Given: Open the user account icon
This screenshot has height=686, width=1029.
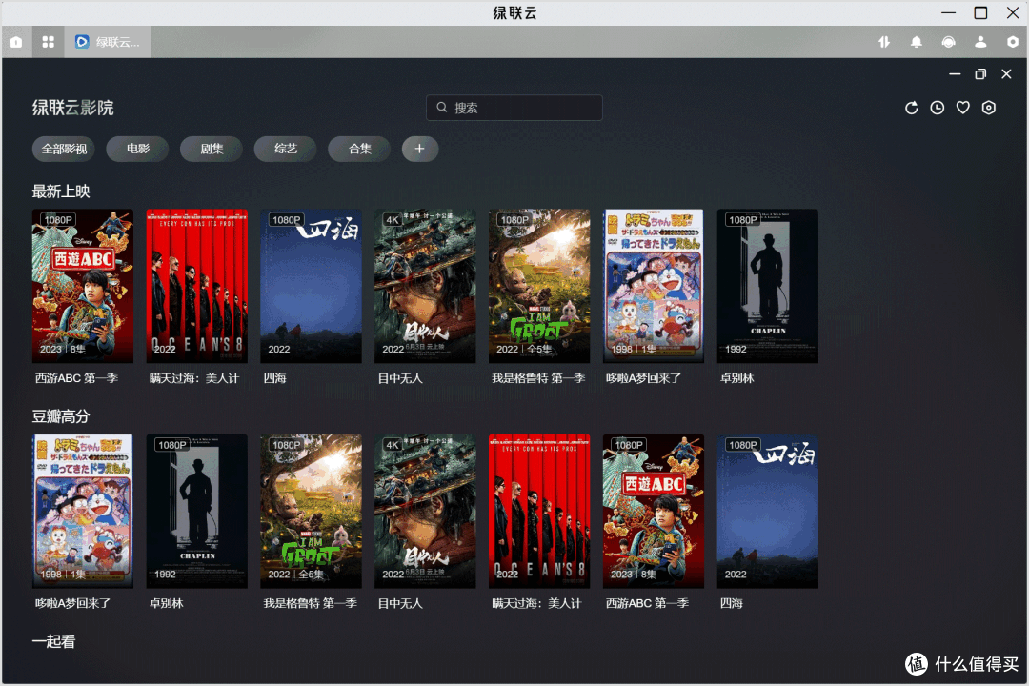Looking at the screenshot, I should [x=980, y=42].
